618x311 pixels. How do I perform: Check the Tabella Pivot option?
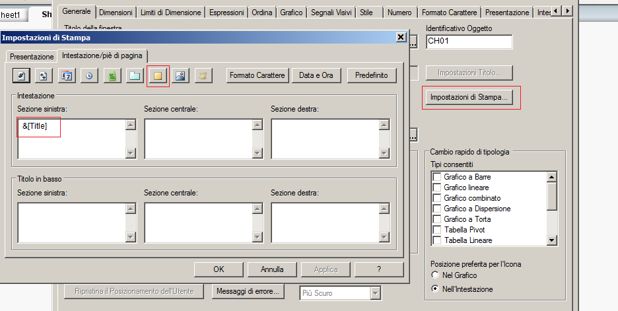coord(436,230)
